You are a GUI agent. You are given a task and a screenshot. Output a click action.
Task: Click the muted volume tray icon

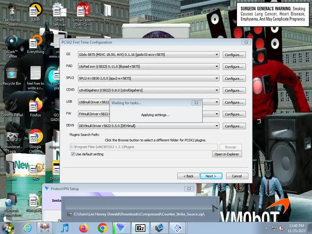point(281,229)
